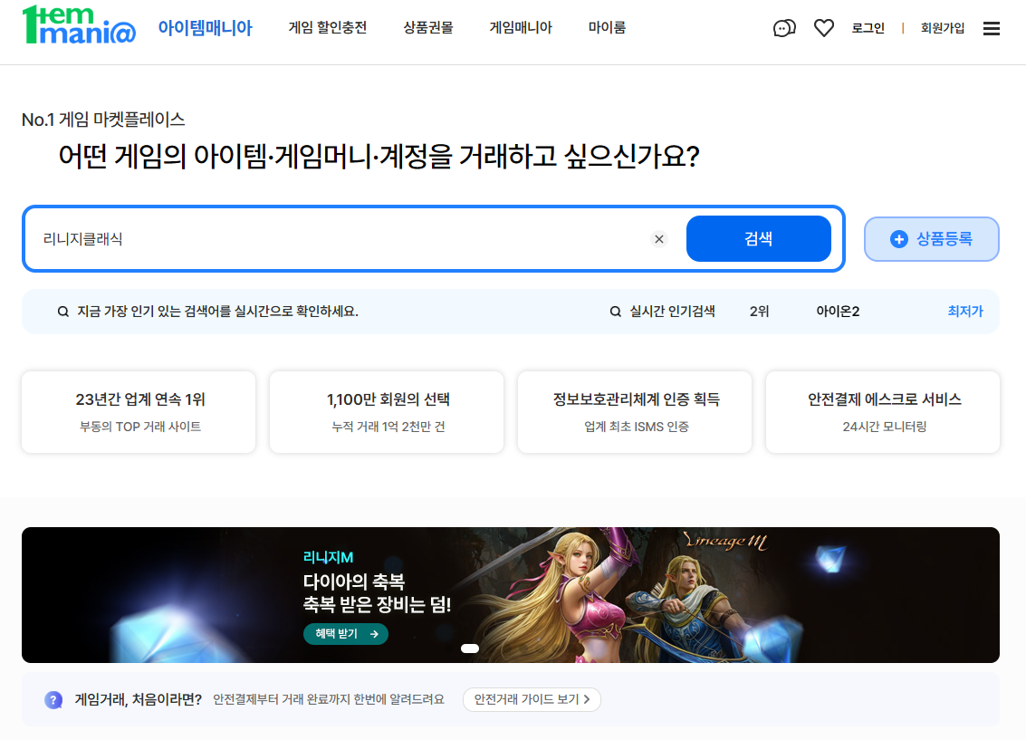This screenshot has width=1026, height=740.
Task: Click the 게임거래, 처음이라면? text
Action: [138, 699]
